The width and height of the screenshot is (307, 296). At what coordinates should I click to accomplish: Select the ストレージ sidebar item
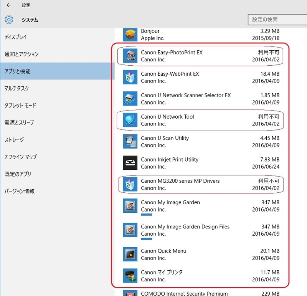tap(57, 140)
